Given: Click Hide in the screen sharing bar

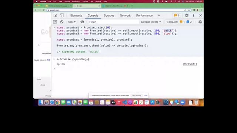Looking at the screenshot, I should pyautogui.click(x=146, y=96).
